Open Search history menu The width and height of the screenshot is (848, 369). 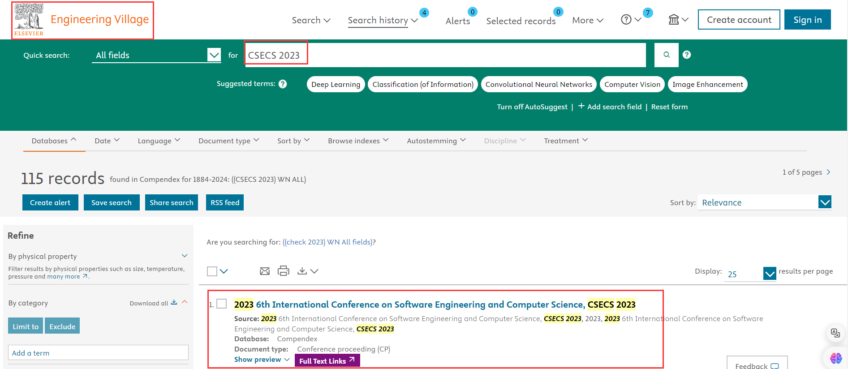(383, 20)
